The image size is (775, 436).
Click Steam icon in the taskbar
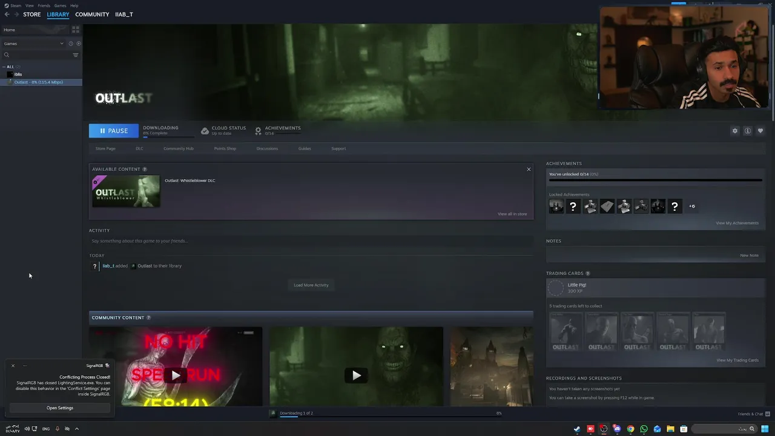click(577, 429)
